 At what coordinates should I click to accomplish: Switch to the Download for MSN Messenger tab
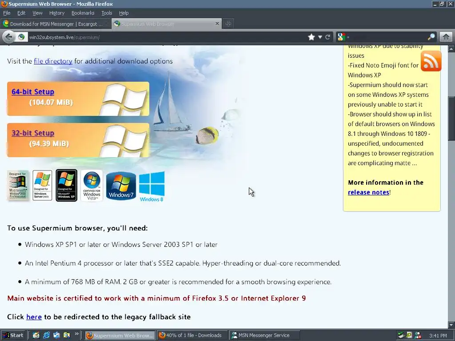(56, 24)
